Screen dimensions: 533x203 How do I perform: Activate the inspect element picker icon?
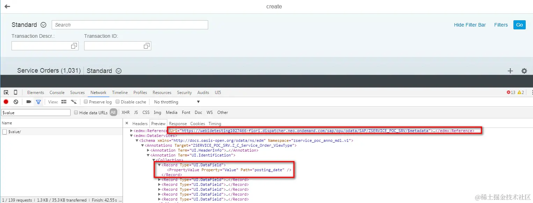click(x=6, y=93)
